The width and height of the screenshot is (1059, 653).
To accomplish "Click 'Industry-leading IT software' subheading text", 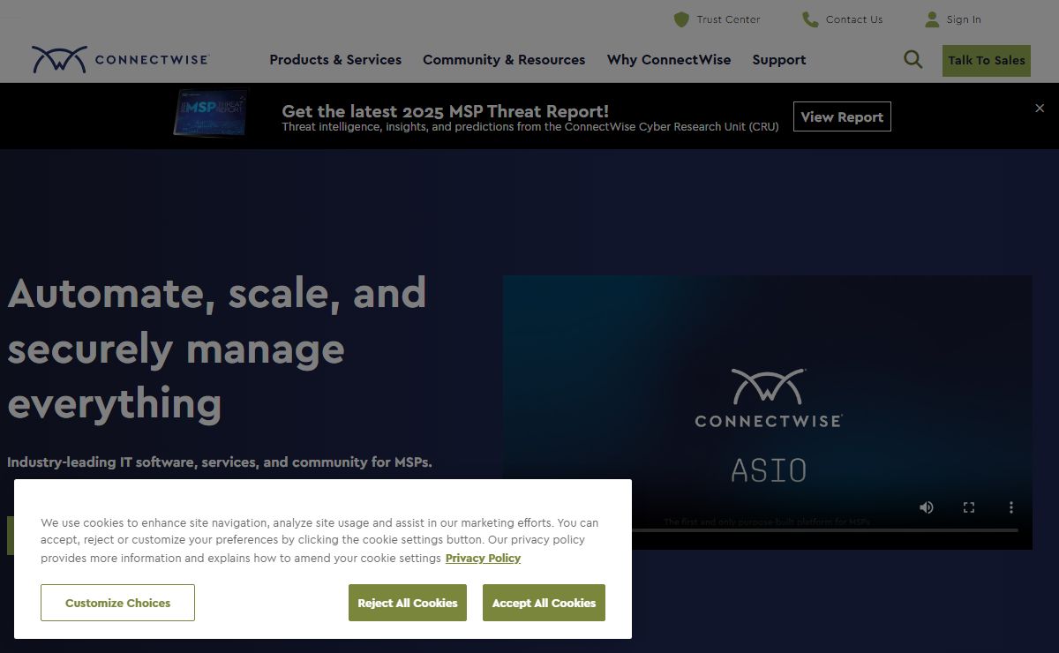I will 220,462.
